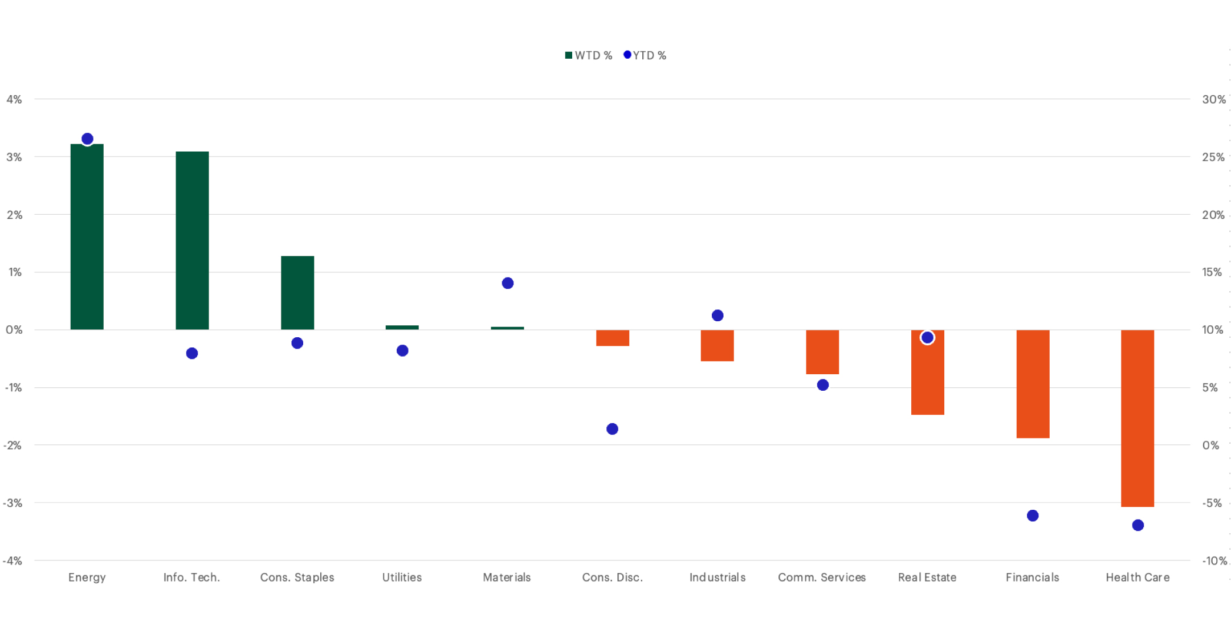Viewport: 1231px width, 630px height.
Task: Click the Real Estate YTD dot marker
Action: tap(927, 337)
